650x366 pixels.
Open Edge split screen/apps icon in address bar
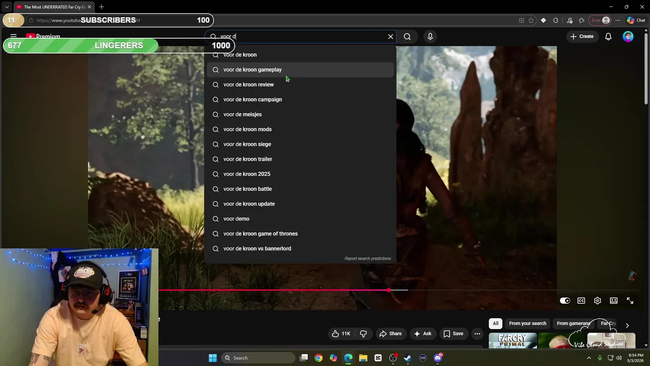(x=522, y=20)
